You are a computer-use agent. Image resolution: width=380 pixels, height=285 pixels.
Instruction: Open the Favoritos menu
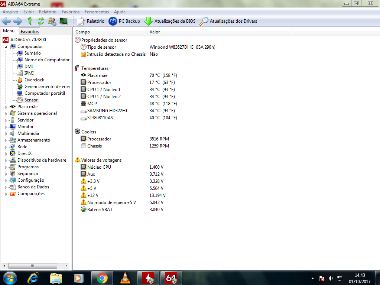(x=71, y=12)
